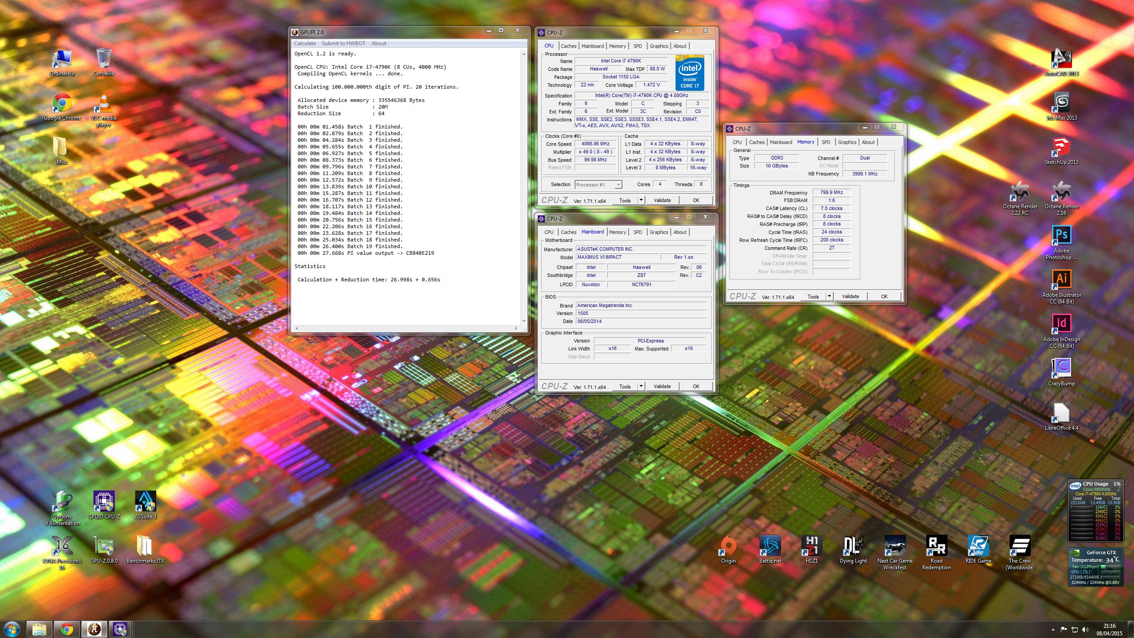
Task: Select the CrazyBump desktop icon
Action: coord(1061,373)
